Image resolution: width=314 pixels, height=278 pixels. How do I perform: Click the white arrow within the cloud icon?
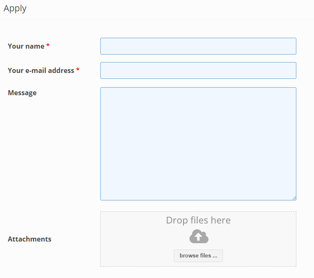(x=199, y=237)
